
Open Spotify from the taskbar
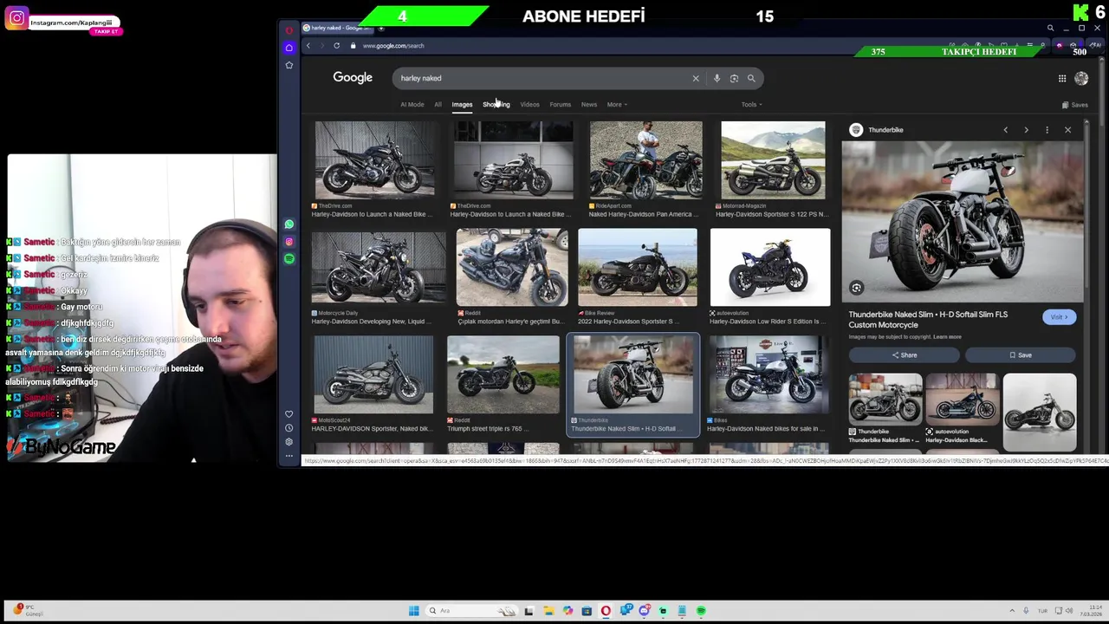701,611
